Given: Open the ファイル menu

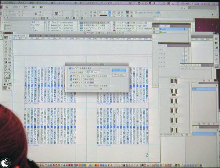Looking at the screenshot, I should click(x=22, y=3).
